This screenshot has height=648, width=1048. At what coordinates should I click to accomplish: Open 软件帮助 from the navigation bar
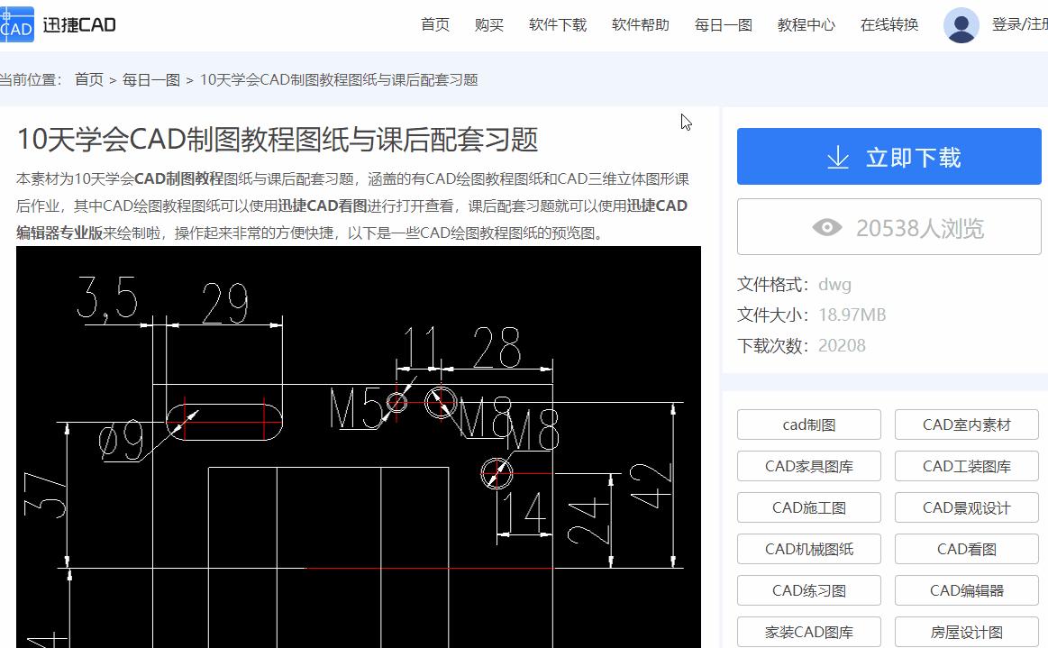tap(640, 24)
